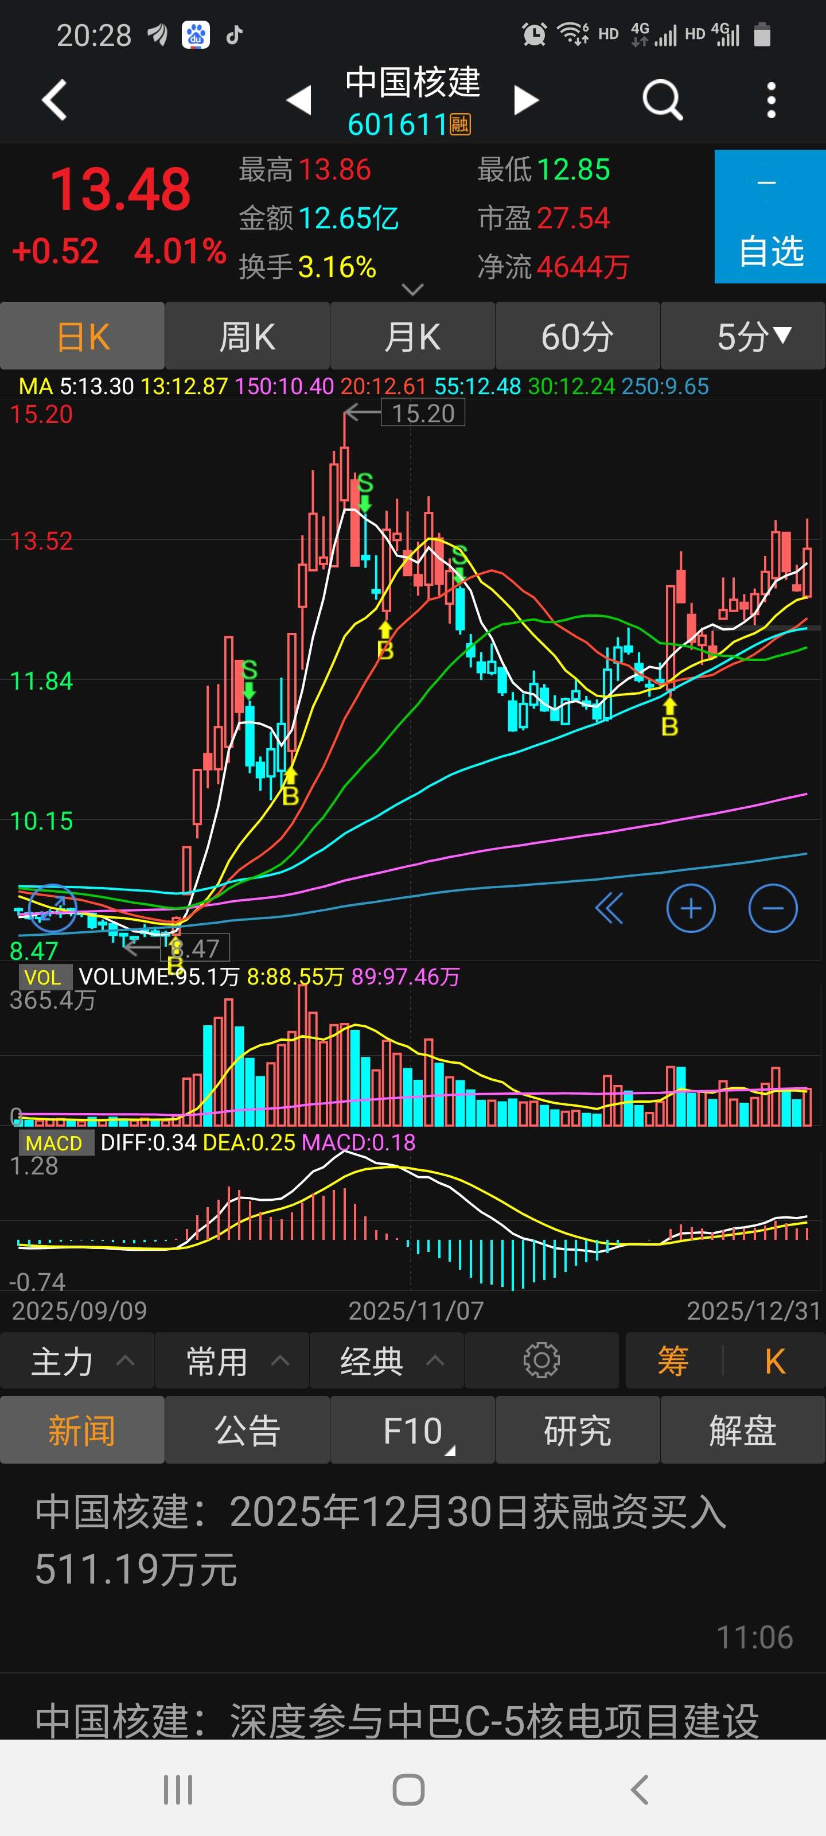Tap the 金额 12.65亿 value
The width and height of the screenshot is (826, 1836).
[x=318, y=218]
